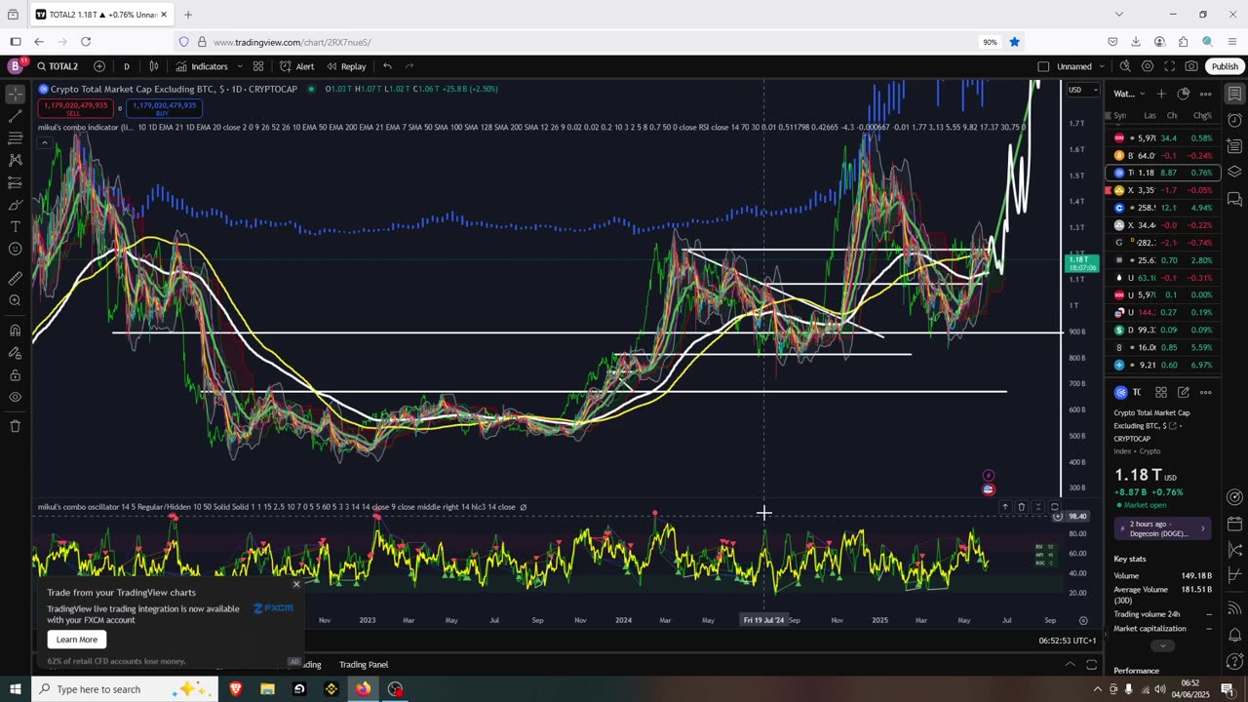Open the quick search icon in the top bar
The width and height of the screenshot is (1248, 702).
[x=1125, y=66]
